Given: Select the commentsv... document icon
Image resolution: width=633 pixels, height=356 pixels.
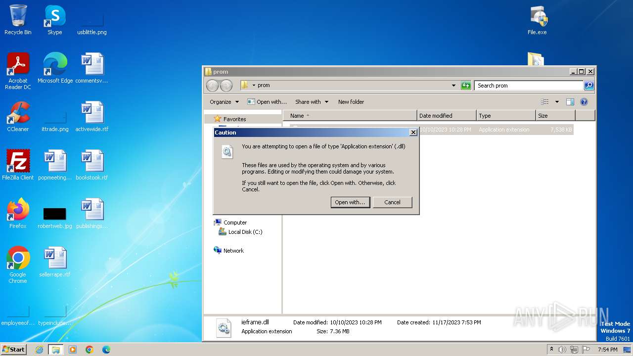Looking at the screenshot, I should point(91,68).
